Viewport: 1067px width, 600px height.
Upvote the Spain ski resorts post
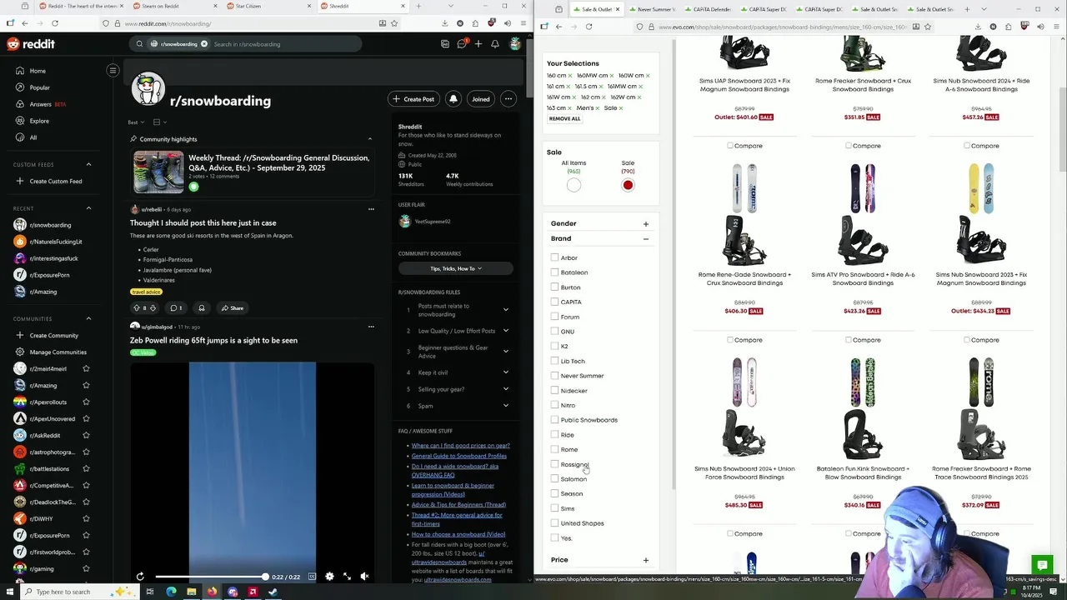[x=137, y=308]
